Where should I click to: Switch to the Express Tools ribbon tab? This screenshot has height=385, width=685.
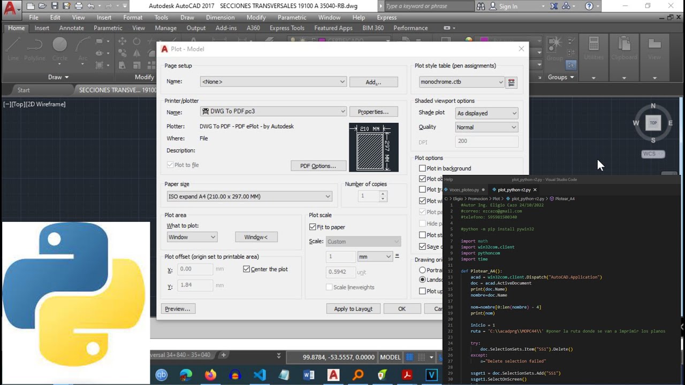pyautogui.click(x=287, y=28)
